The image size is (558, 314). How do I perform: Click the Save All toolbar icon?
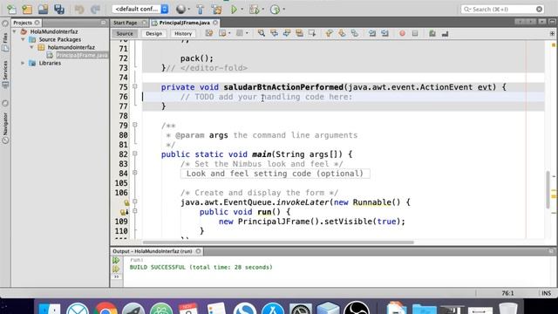(59, 10)
